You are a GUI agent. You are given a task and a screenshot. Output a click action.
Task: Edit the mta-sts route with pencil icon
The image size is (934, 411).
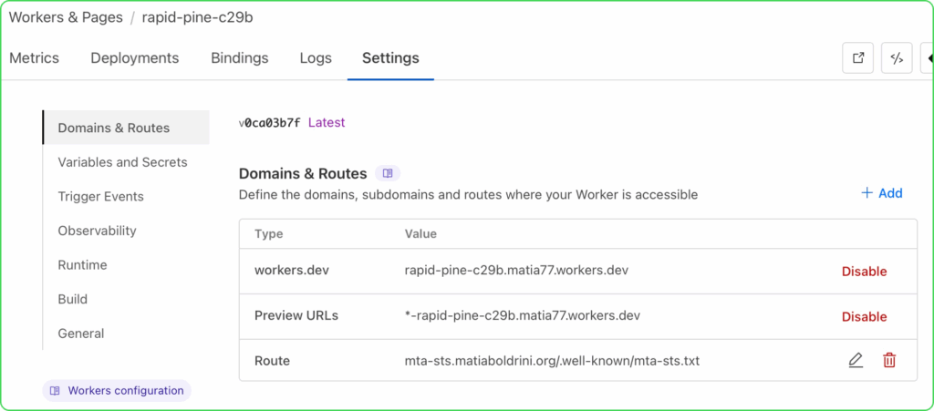pyautogui.click(x=856, y=361)
